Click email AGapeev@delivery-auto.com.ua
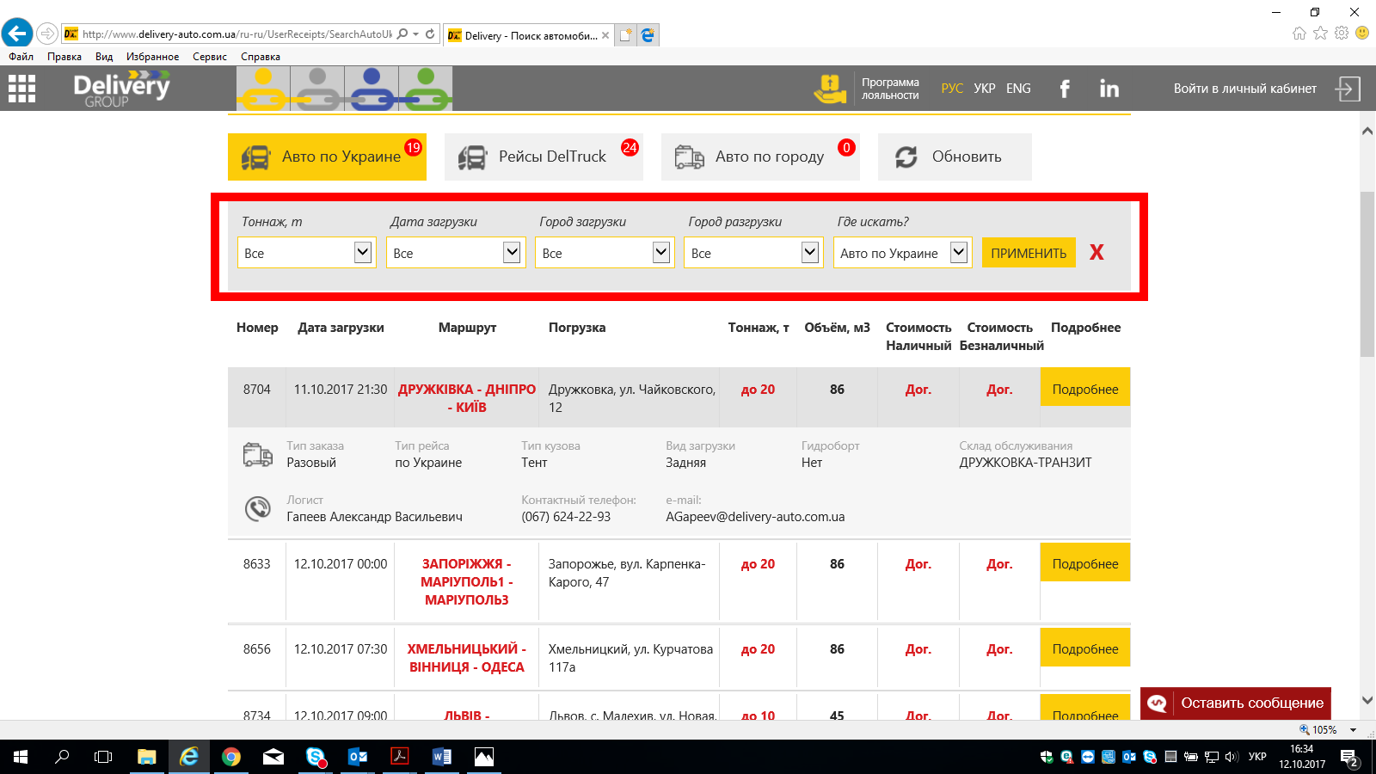The image size is (1376, 774). point(755,517)
